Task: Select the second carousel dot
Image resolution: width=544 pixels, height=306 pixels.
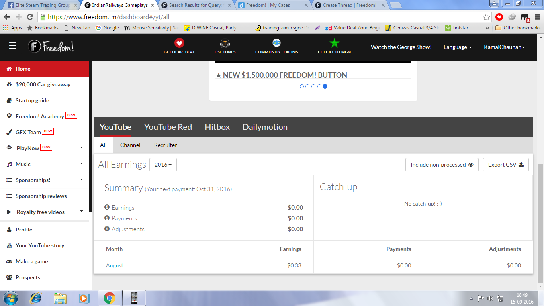Action: tap(307, 86)
